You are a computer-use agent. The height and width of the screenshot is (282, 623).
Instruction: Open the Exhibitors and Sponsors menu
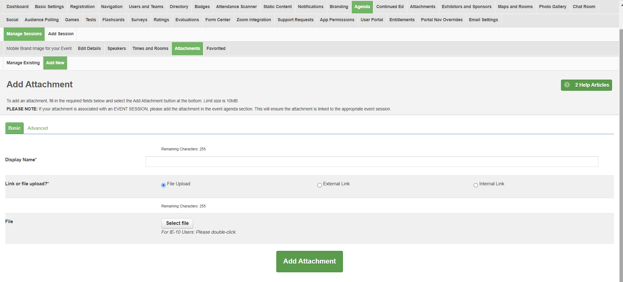click(466, 7)
